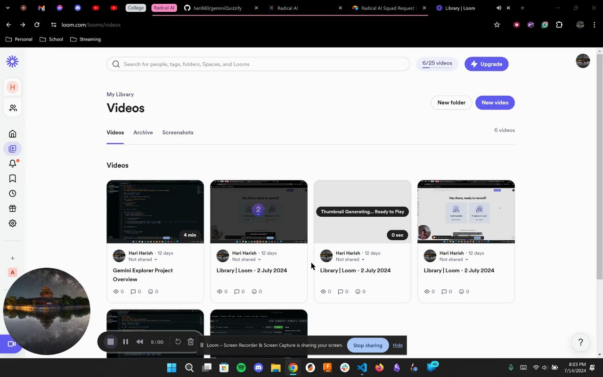Click the profile avatar at top right

[583, 61]
